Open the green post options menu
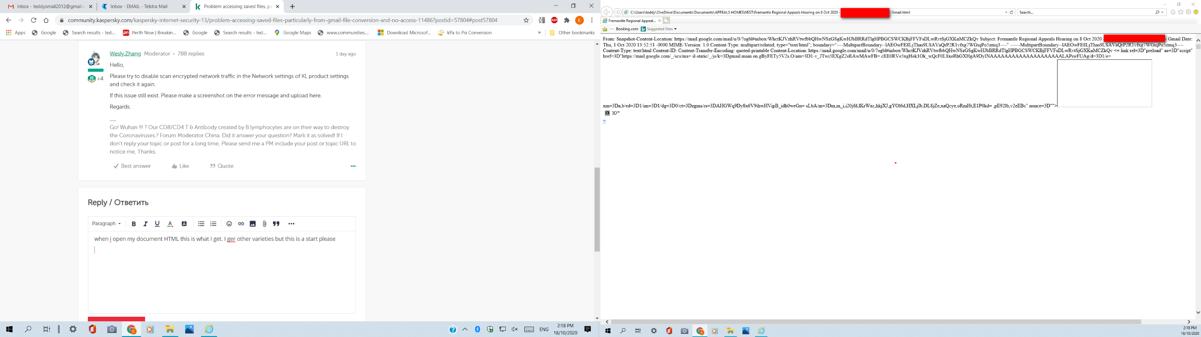 click(x=353, y=166)
